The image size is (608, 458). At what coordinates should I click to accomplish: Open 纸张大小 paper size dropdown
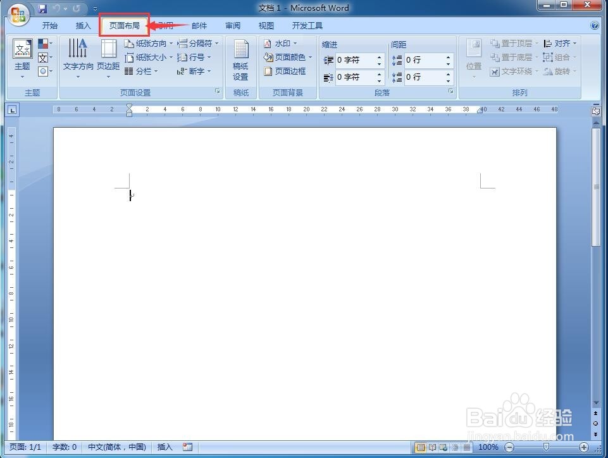(x=148, y=58)
